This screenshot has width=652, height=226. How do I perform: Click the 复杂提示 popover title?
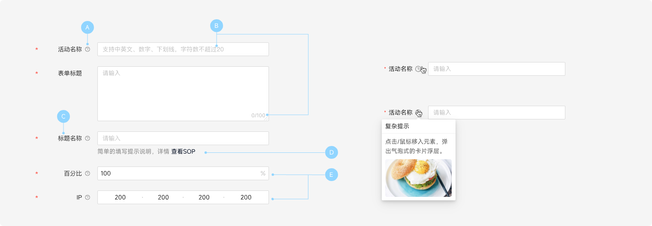(x=397, y=126)
